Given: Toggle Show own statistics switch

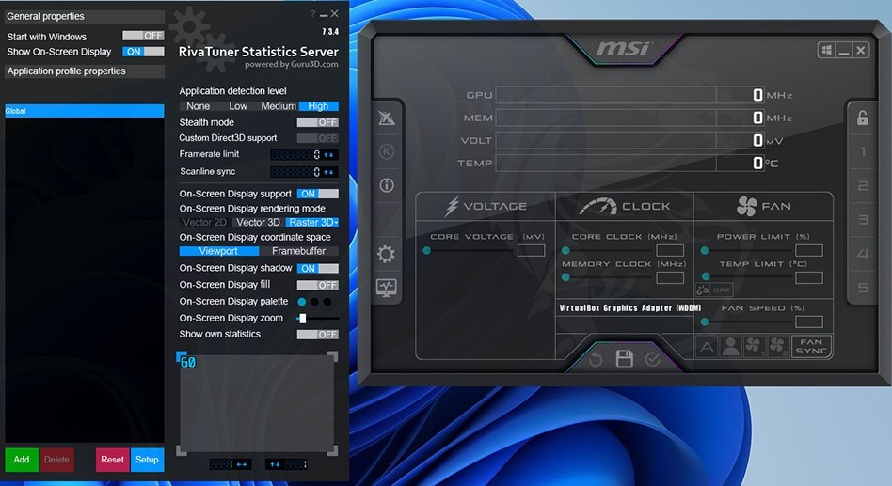Looking at the screenshot, I should click(x=317, y=335).
